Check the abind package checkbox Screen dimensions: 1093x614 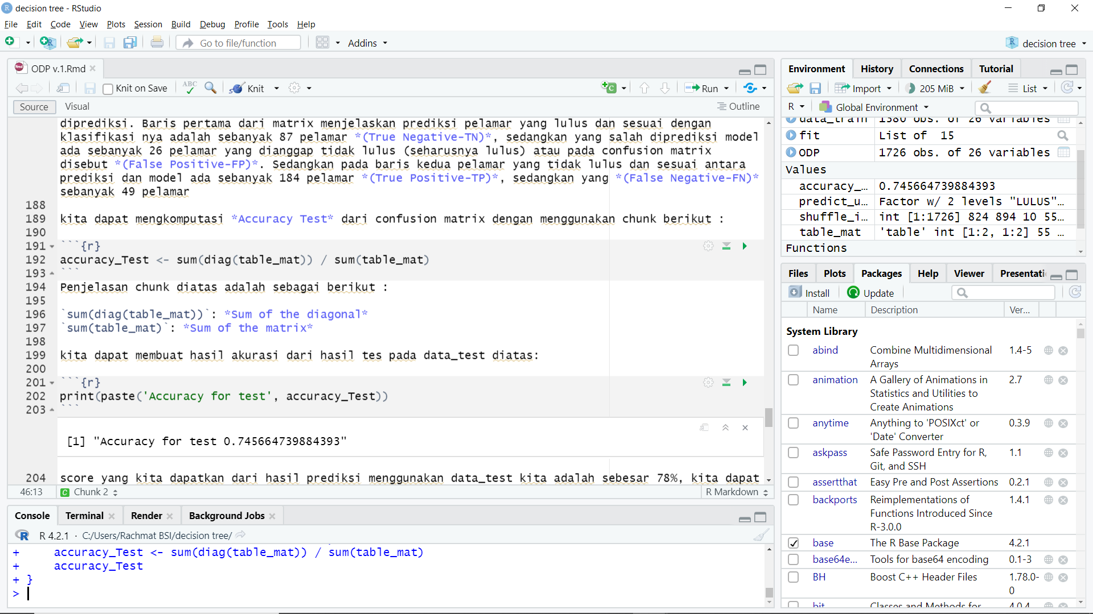794,350
